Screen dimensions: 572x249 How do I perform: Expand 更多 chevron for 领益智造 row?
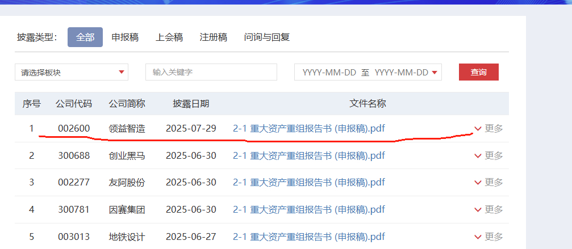pos(478,129)
